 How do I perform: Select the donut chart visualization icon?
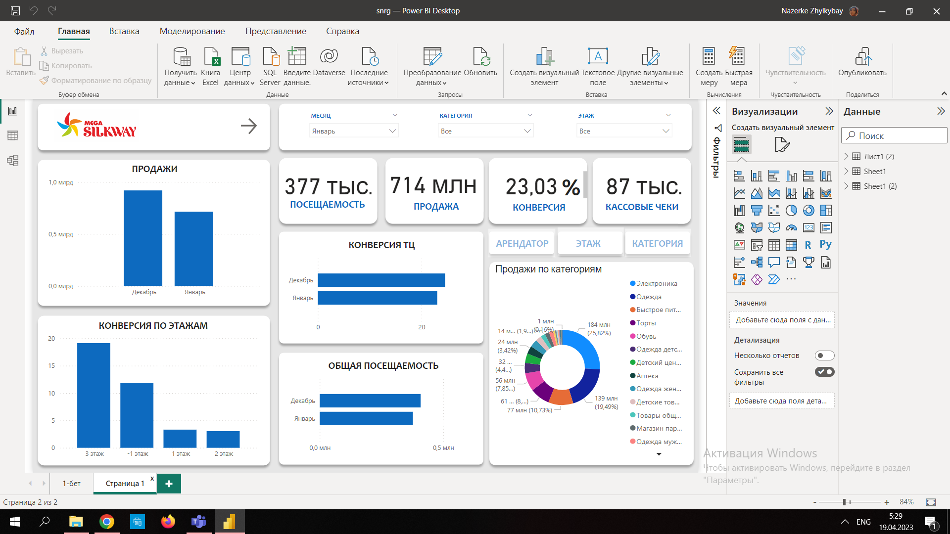(x=808, y=210)
